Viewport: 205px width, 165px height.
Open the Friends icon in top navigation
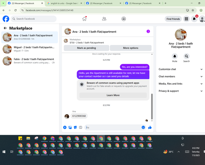pos(104,19)
